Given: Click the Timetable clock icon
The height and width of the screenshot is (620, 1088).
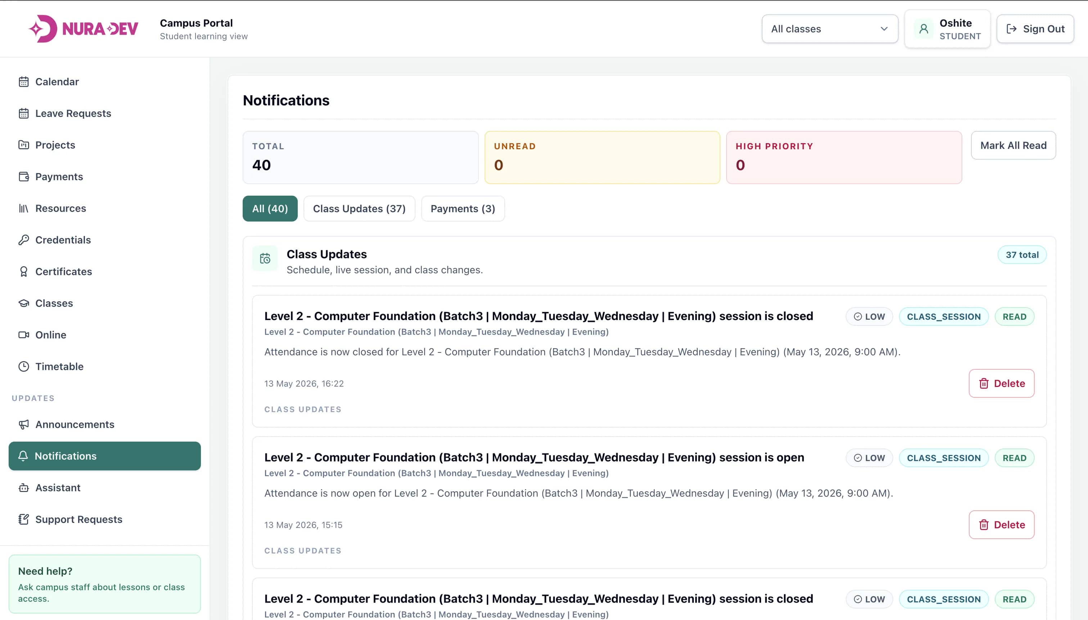Looking at the screenshot, I should point(24,366).
